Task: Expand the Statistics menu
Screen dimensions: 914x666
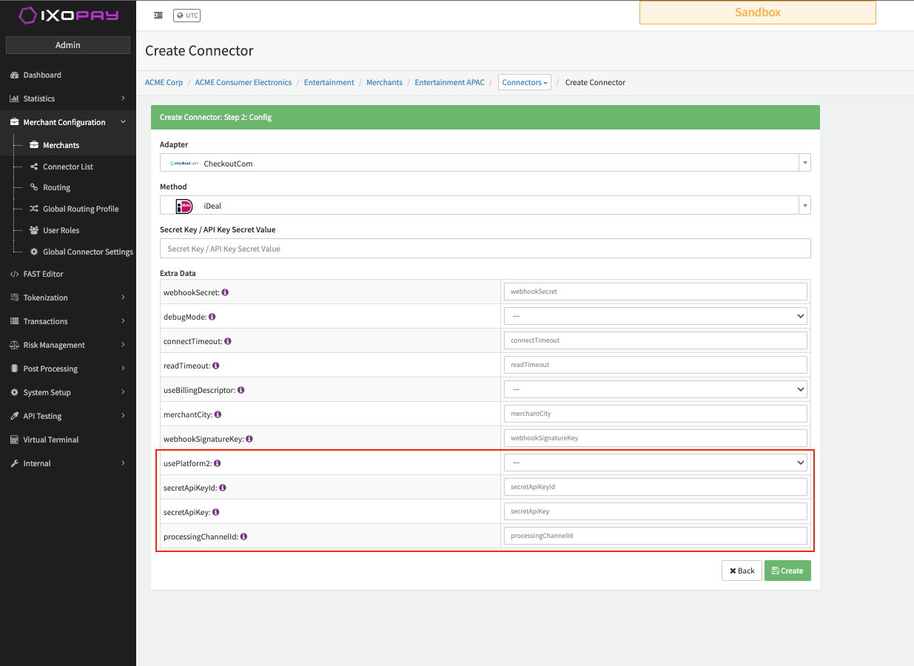Action: pos(68,98)
